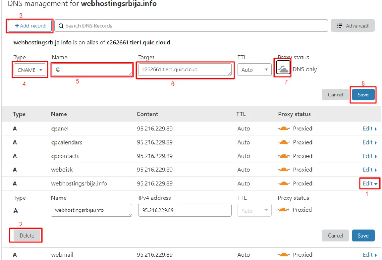The image size is (382, 260).
Task: Click the orange cloud in webdisk row
Action: coord(284,170)
